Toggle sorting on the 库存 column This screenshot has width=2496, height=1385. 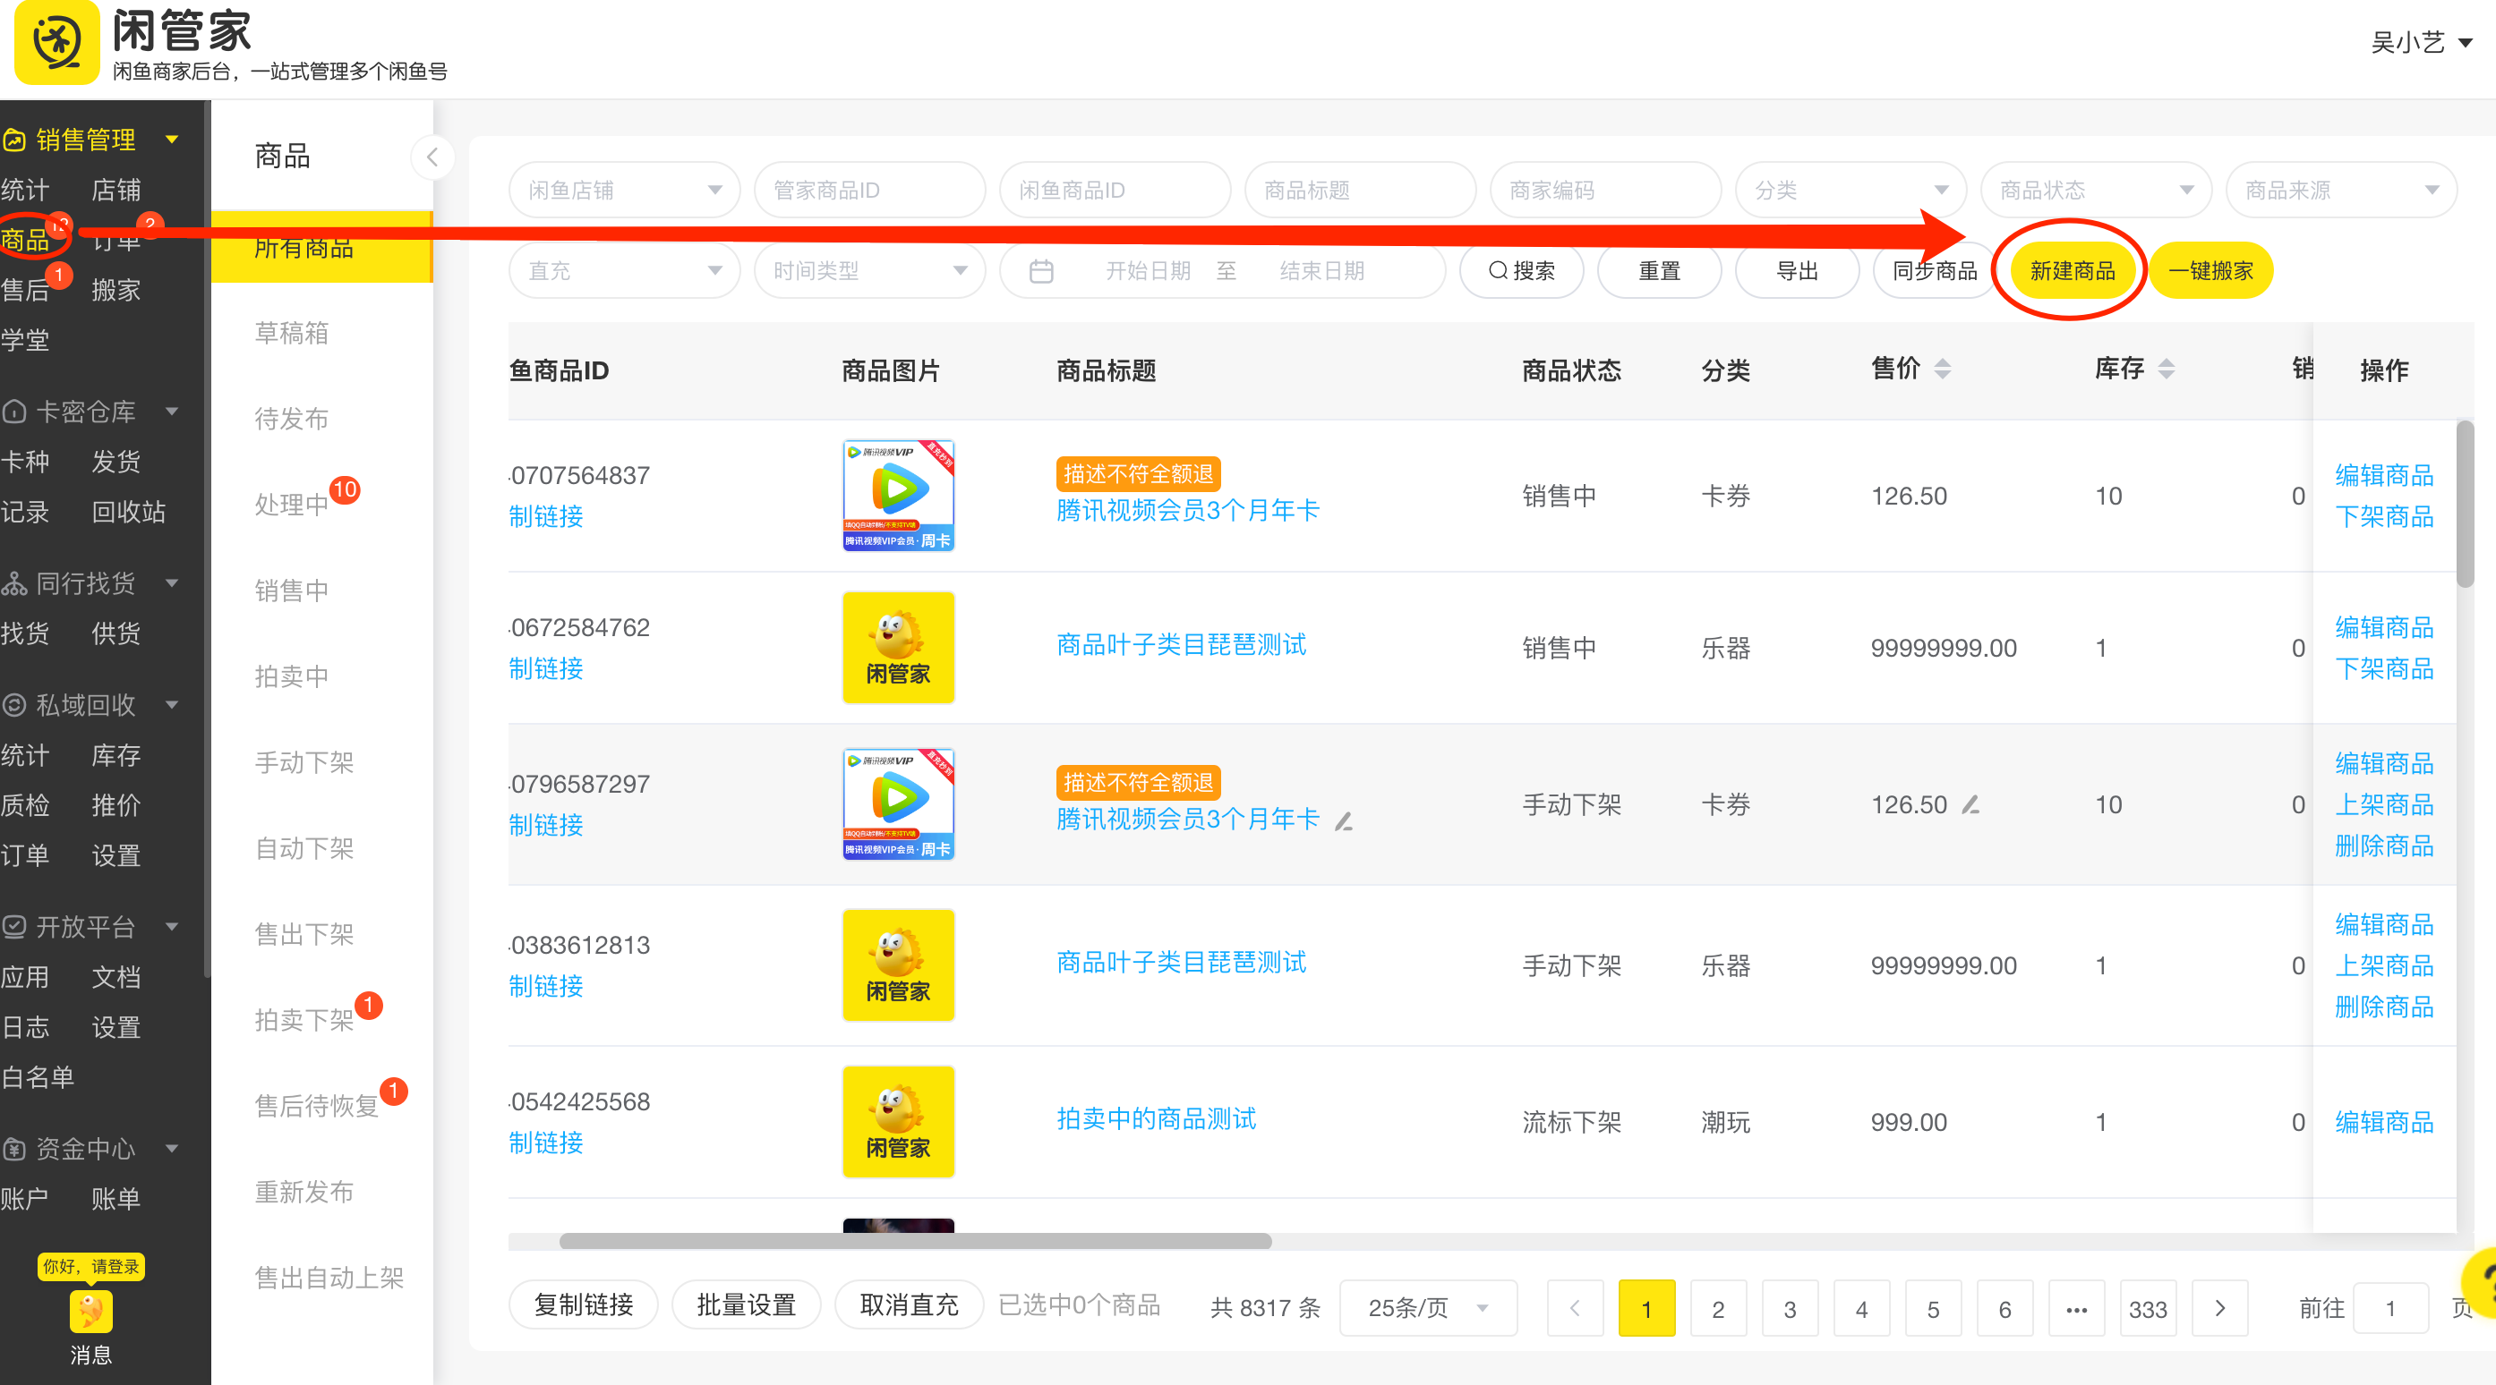2168,368
